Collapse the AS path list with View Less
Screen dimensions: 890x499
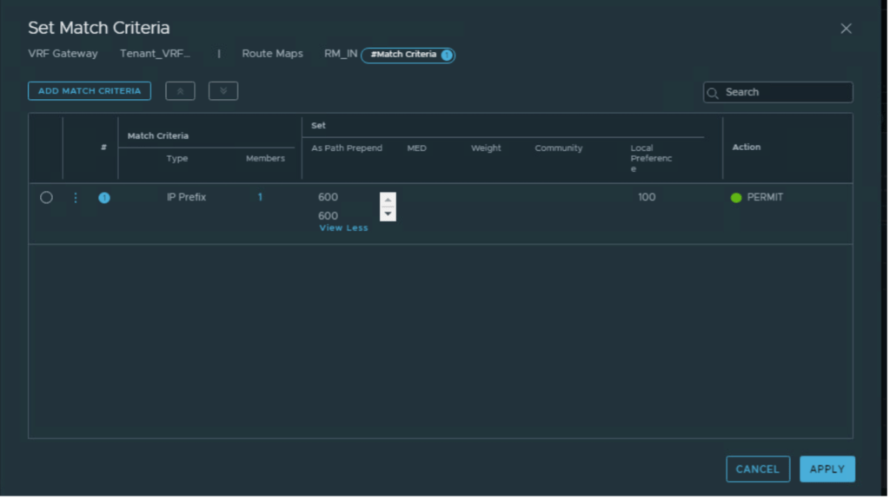[343, 228]
